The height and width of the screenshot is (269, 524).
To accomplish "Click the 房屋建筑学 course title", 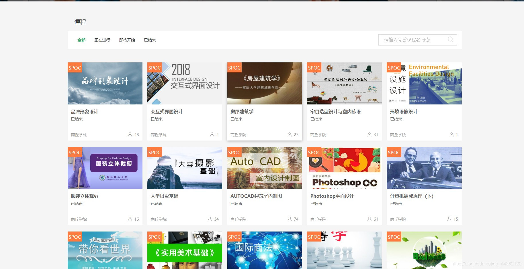I will coord(242,112).
